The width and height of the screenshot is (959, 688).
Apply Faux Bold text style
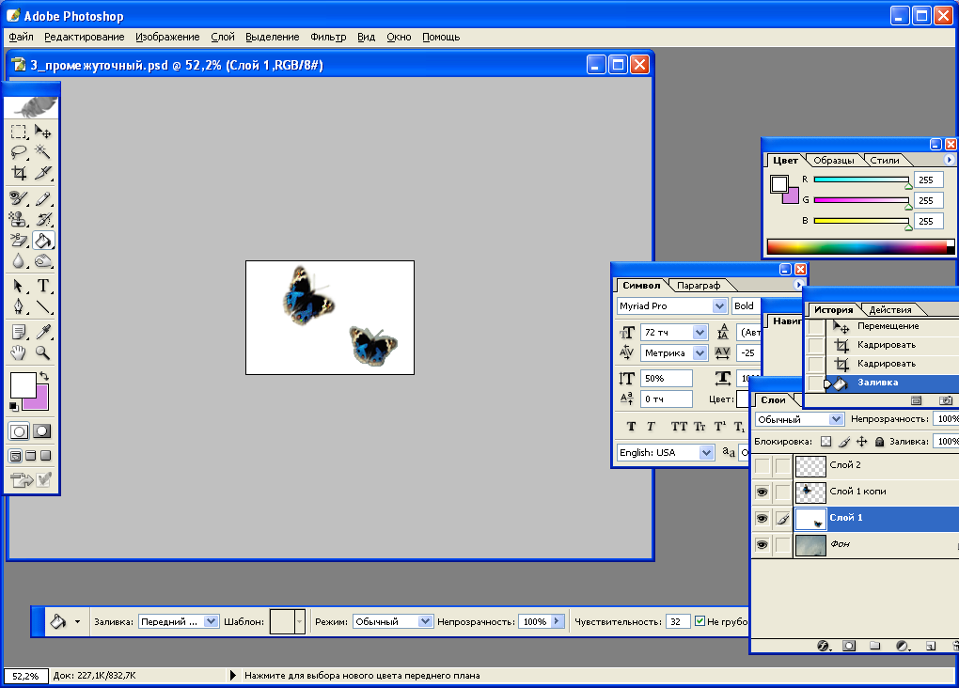click(631, 427)
